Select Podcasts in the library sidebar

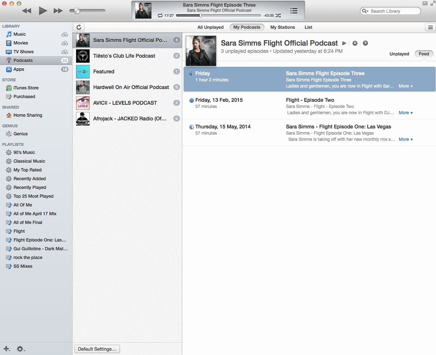click(36, 61)
